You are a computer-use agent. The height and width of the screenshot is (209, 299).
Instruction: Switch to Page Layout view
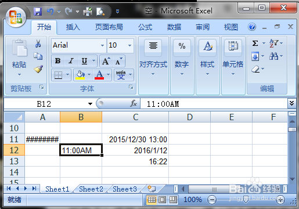point(163,200)
